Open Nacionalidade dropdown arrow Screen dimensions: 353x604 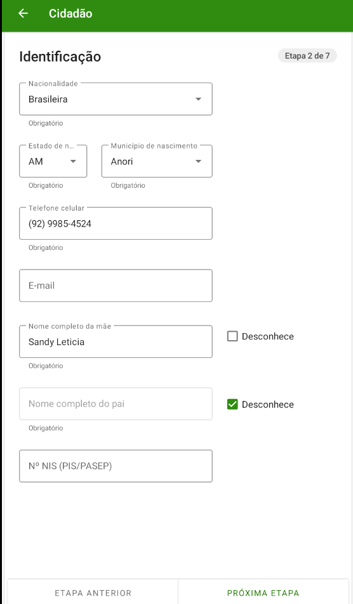point(198,99)
